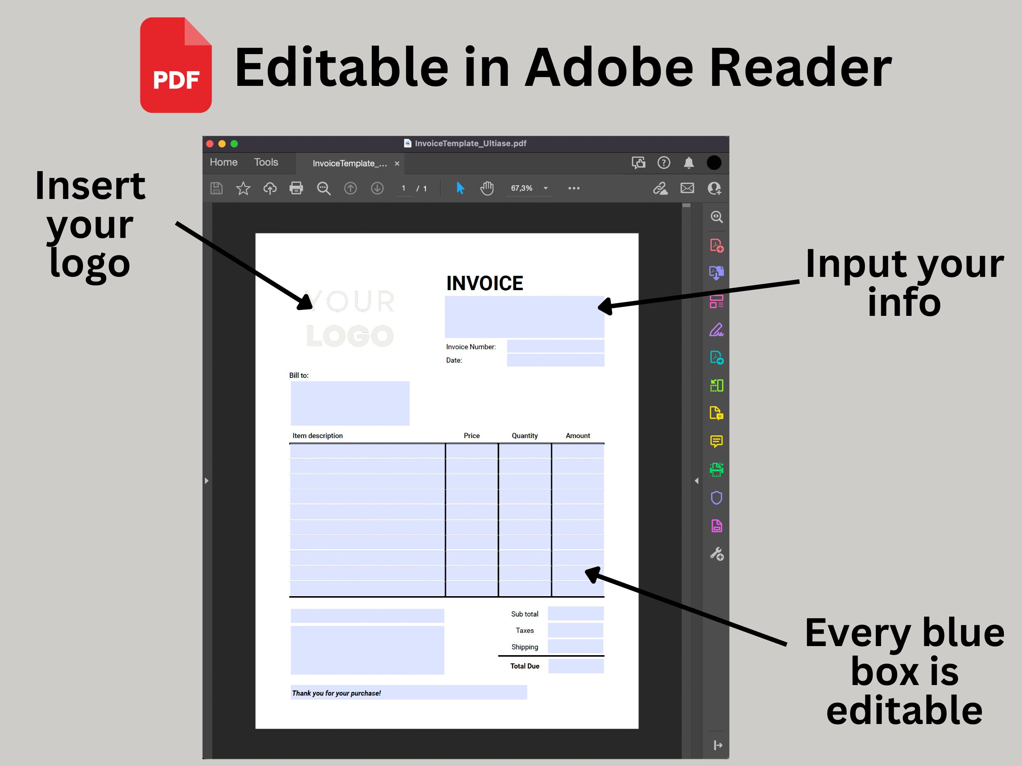Switch to the Tools tab
The image size is (1022, 766).
point(266,162)
